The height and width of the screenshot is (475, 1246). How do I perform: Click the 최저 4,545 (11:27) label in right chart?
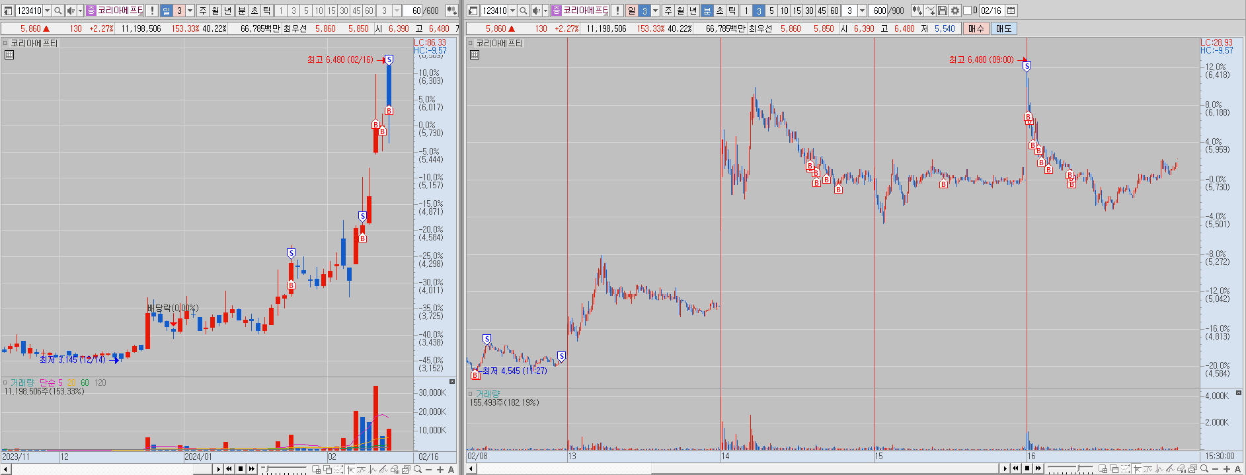coord(515,371)
